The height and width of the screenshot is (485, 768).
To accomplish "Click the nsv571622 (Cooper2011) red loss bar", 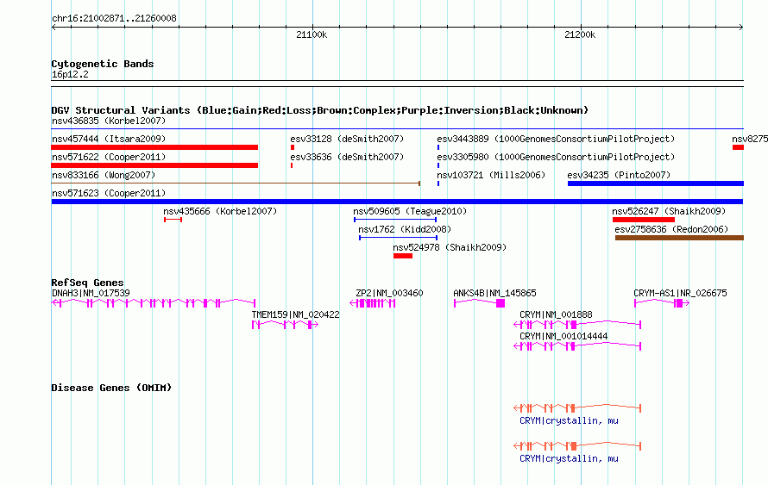I will coord(154,165).
